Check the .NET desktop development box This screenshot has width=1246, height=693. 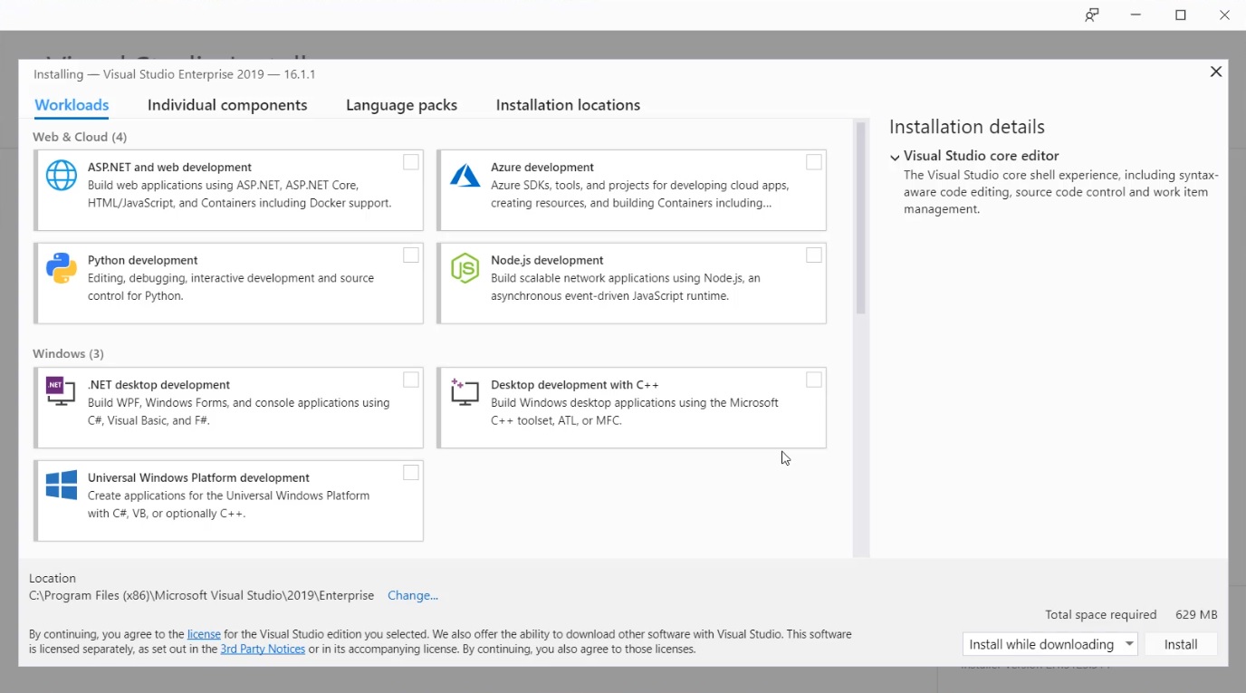coord(411,380)
